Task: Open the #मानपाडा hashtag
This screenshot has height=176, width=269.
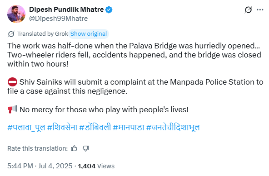Action: coord(129,128)
